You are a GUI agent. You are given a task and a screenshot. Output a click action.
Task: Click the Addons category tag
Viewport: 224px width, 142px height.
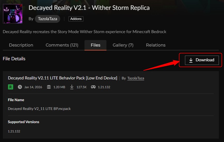pos(76,19)
